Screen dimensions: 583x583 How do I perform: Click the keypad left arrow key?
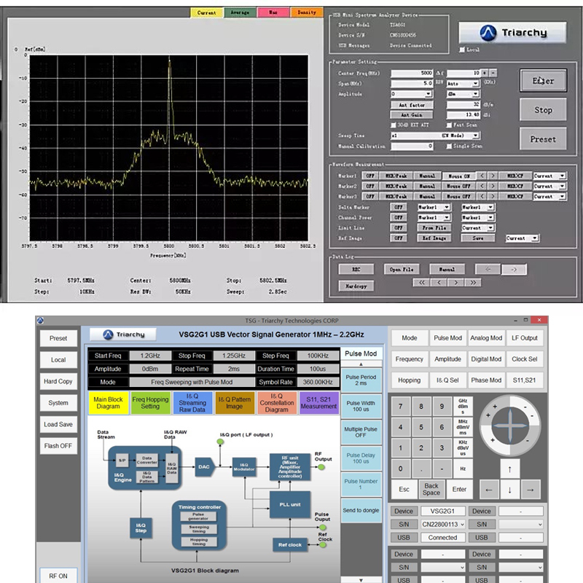tap(489, 490)
